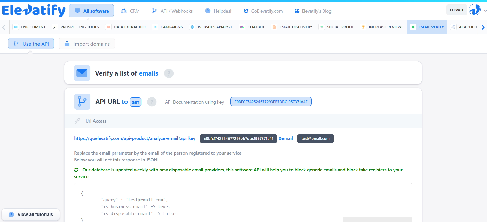Open View all tutorials
Screen dimensions: 487x222
(x=31, y=215)
